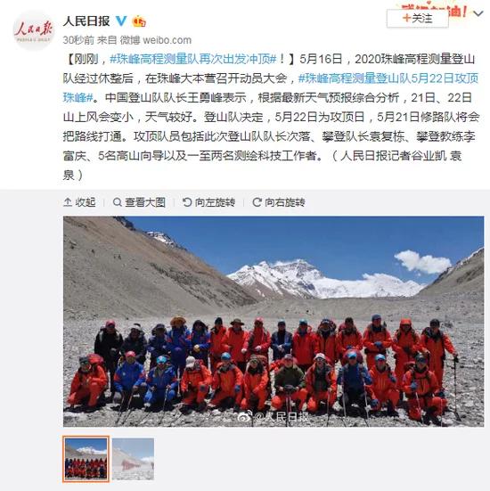This screenshot has height=491, width=490.
Task: Open hashtag #珠峰高程测量队再次出发冲顶#
Action: coord(193,59)
